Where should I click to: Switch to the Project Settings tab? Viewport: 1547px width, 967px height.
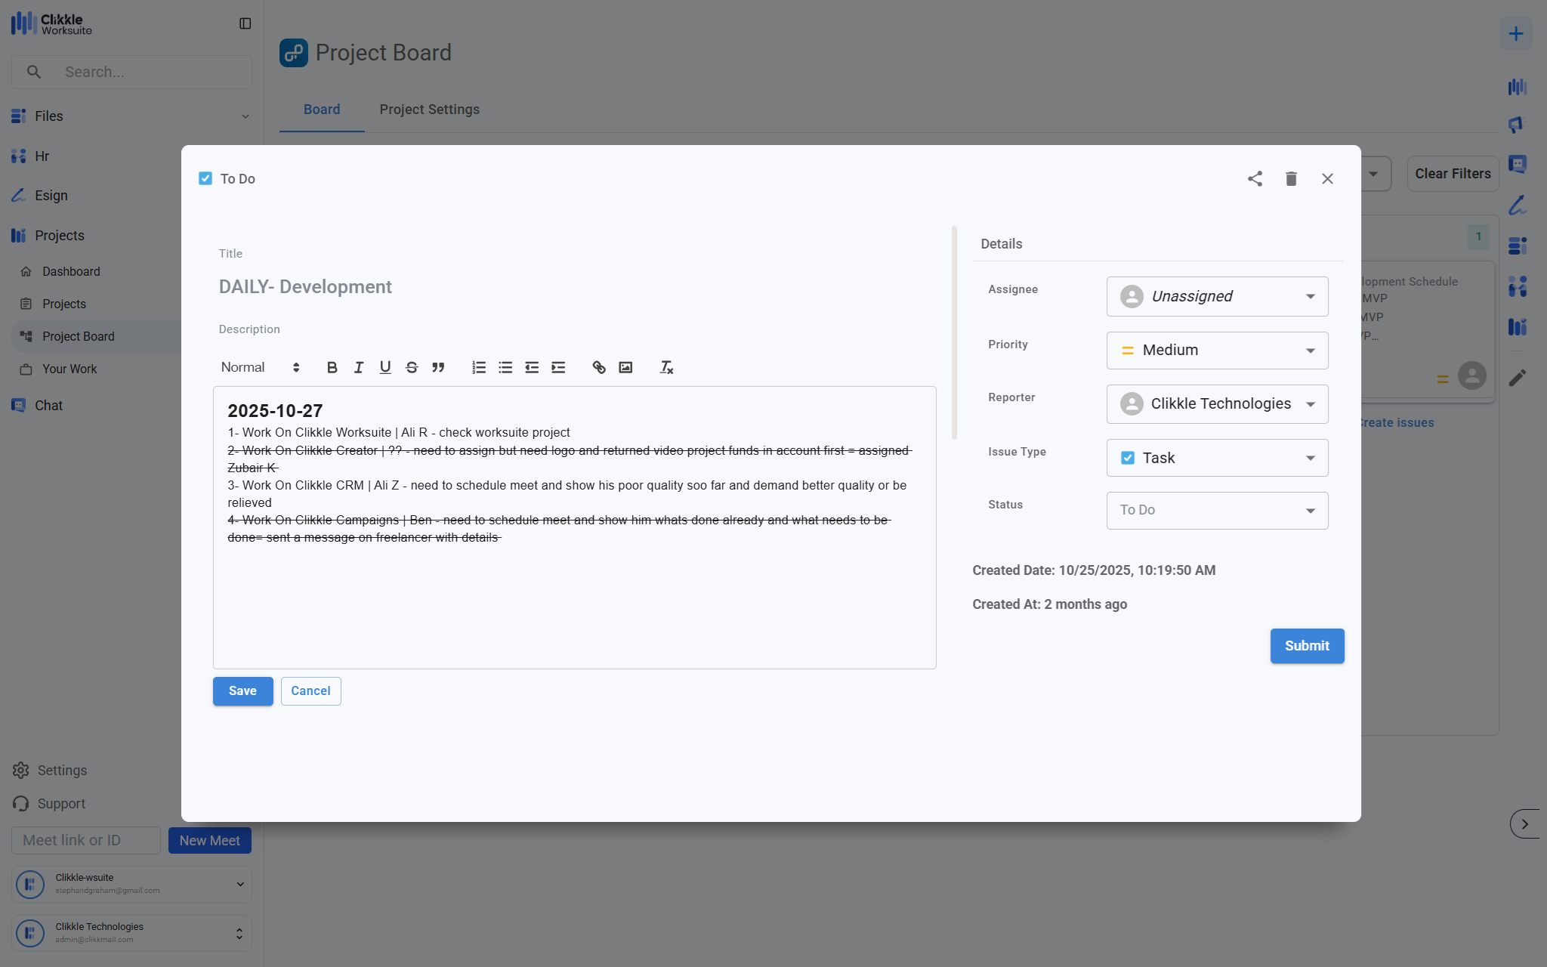tap(429, 110)
